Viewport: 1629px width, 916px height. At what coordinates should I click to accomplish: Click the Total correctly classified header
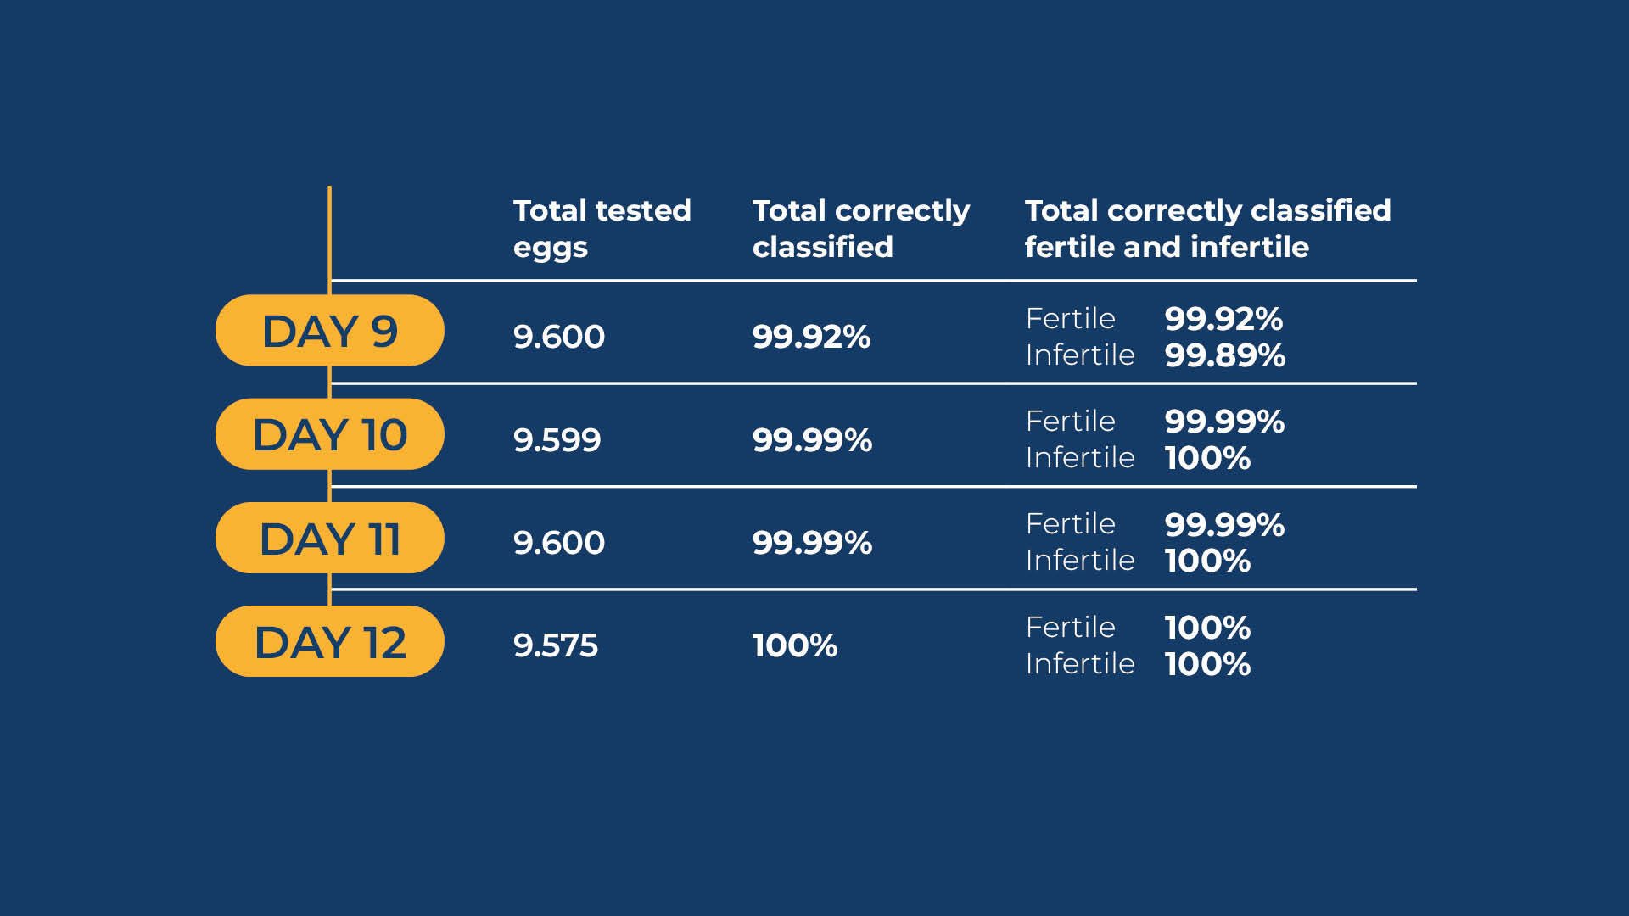tap(861, 228)
